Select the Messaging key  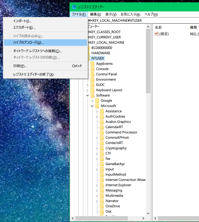coord(114,190)
